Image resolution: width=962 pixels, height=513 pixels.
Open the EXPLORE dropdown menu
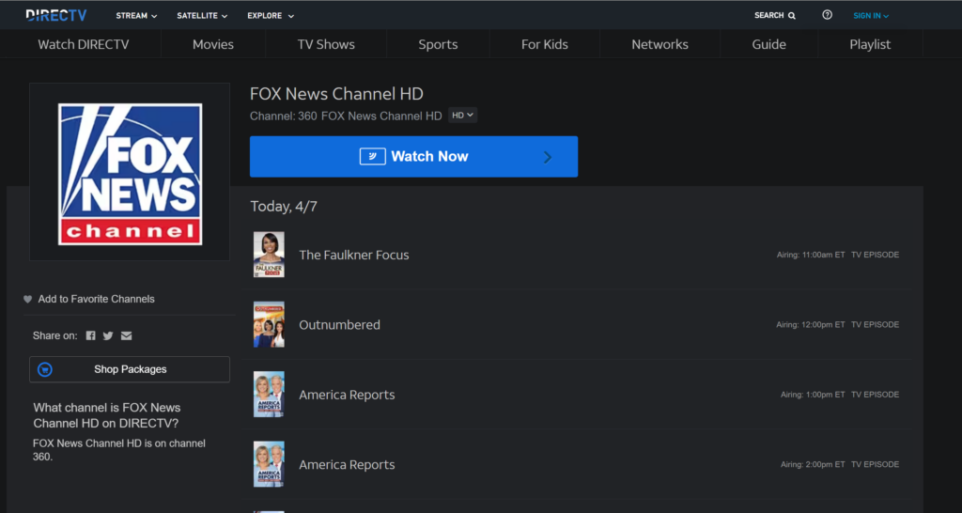(271, 16)
